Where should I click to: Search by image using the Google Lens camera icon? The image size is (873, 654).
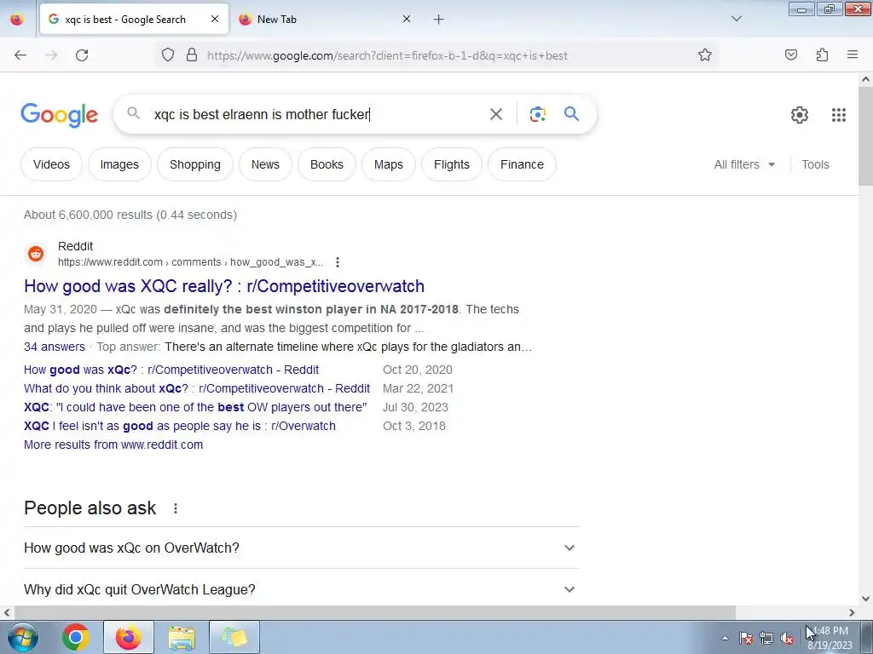pyautogui.click(x=537, y=115)
